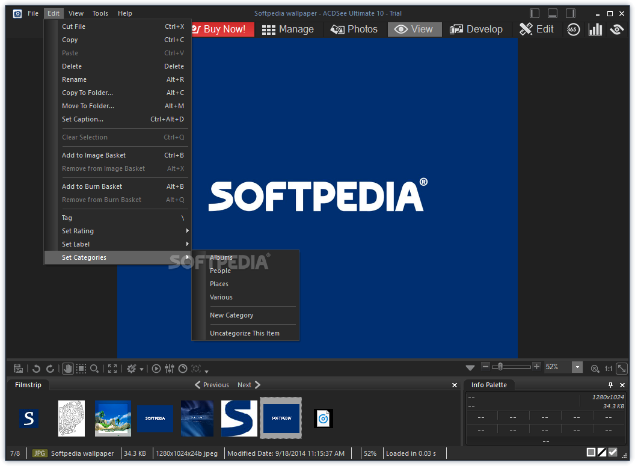
Task: Click the Info Palette tab
Action: click(x=489, y=385)
